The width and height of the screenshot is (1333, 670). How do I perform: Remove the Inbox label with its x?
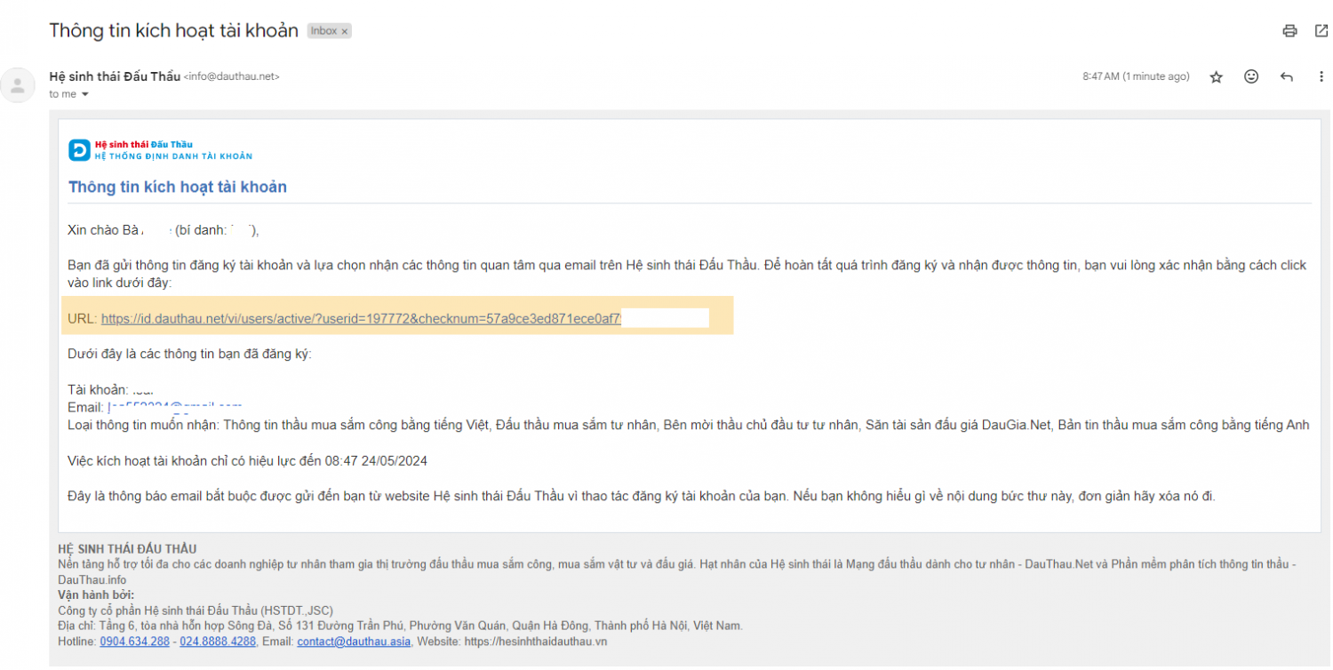point(345,31)
